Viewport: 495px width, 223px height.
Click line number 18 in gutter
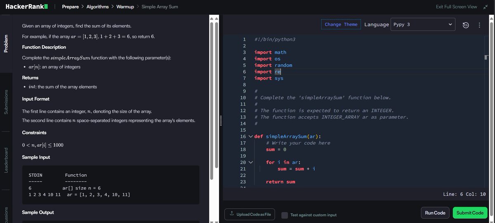pyautogui.click(x=243, y=149)
